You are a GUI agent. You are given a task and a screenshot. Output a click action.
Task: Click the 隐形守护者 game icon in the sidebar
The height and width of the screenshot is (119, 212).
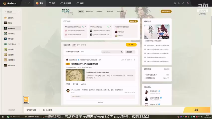pyautogui.click(x=5, y=65)
